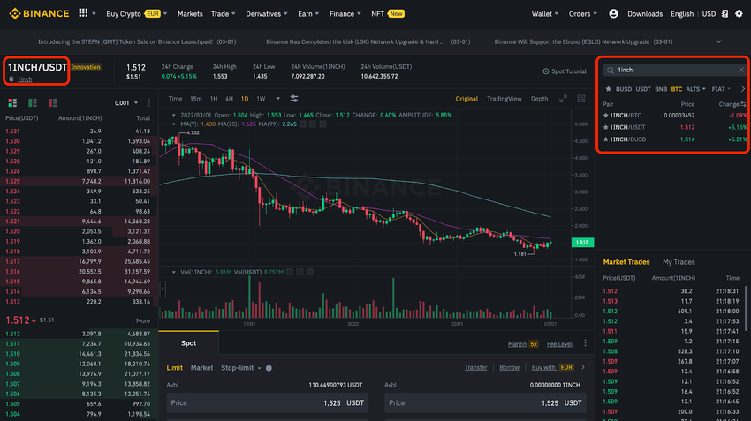Open Buy Crypto dropdown menu
This screenshot has width=751, height=421.
pos(136,14)
